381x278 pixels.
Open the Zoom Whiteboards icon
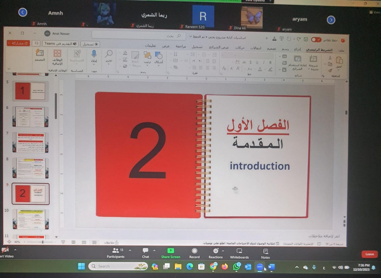click(239, 253)
